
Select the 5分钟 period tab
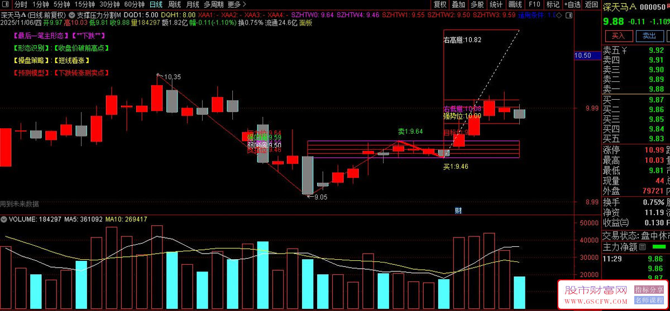tap(62, 4)
